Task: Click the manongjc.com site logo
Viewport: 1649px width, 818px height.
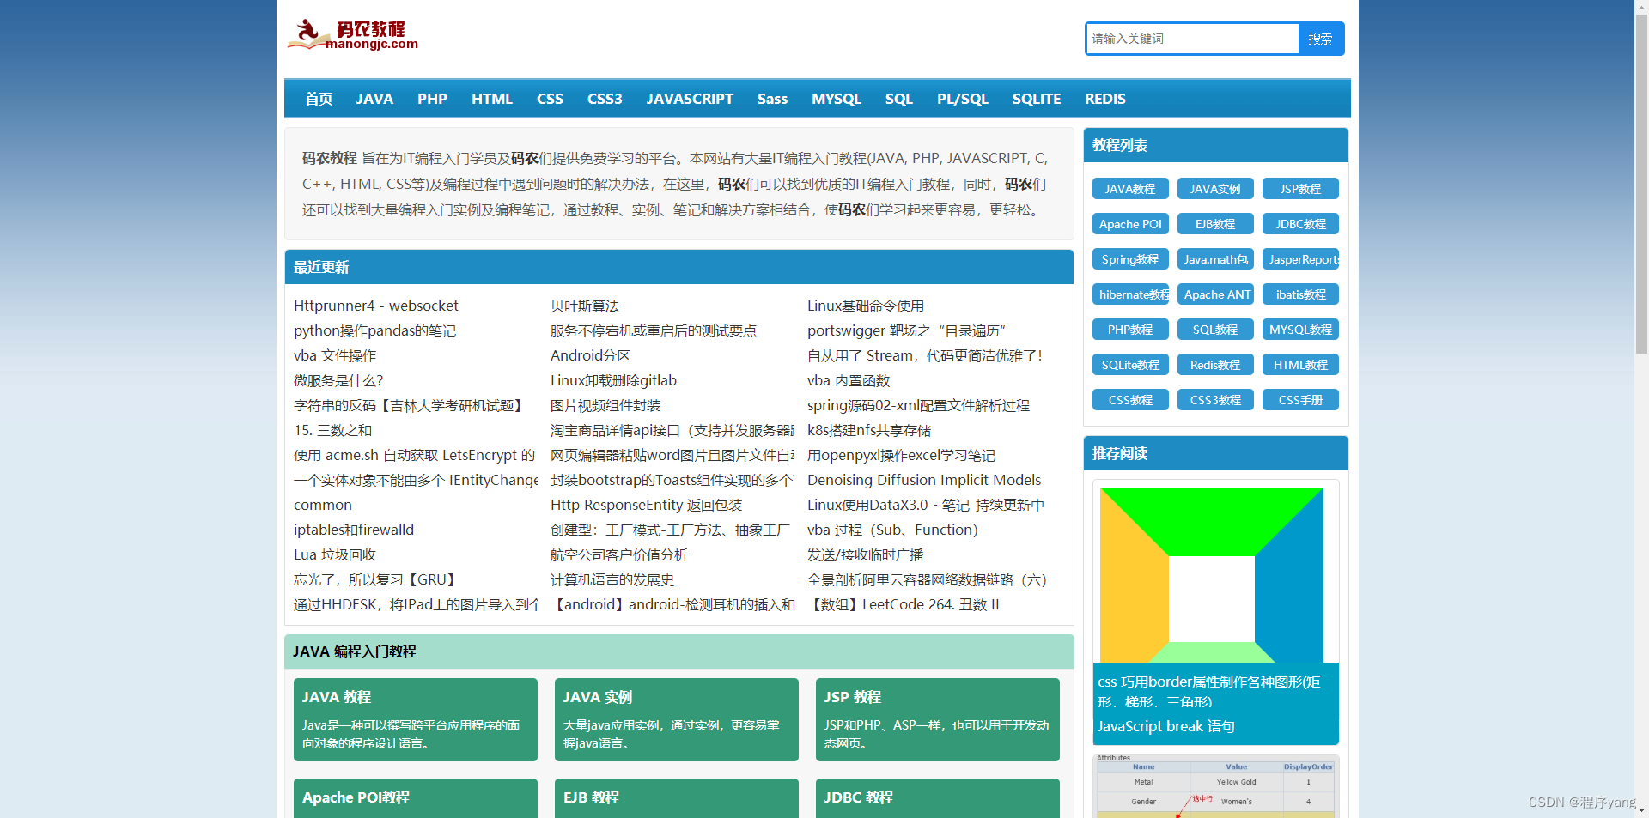Action: (x=353, y=35)
